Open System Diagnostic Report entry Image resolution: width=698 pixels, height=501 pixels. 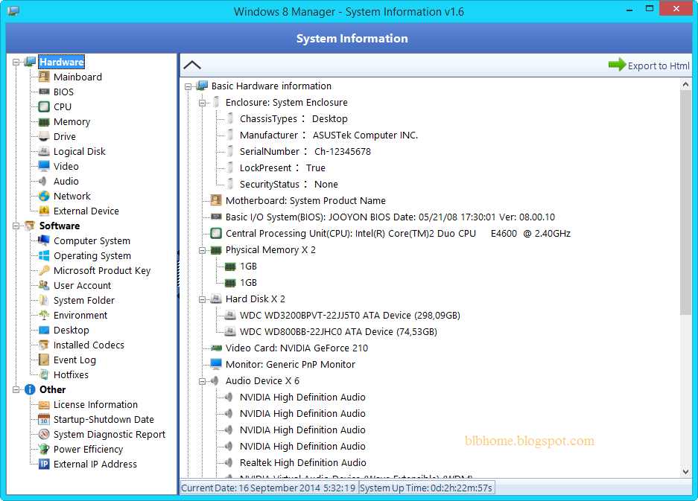click(x=109, y=434)
